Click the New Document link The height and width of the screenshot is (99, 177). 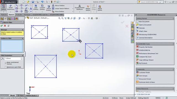click(x=144, y=21)
